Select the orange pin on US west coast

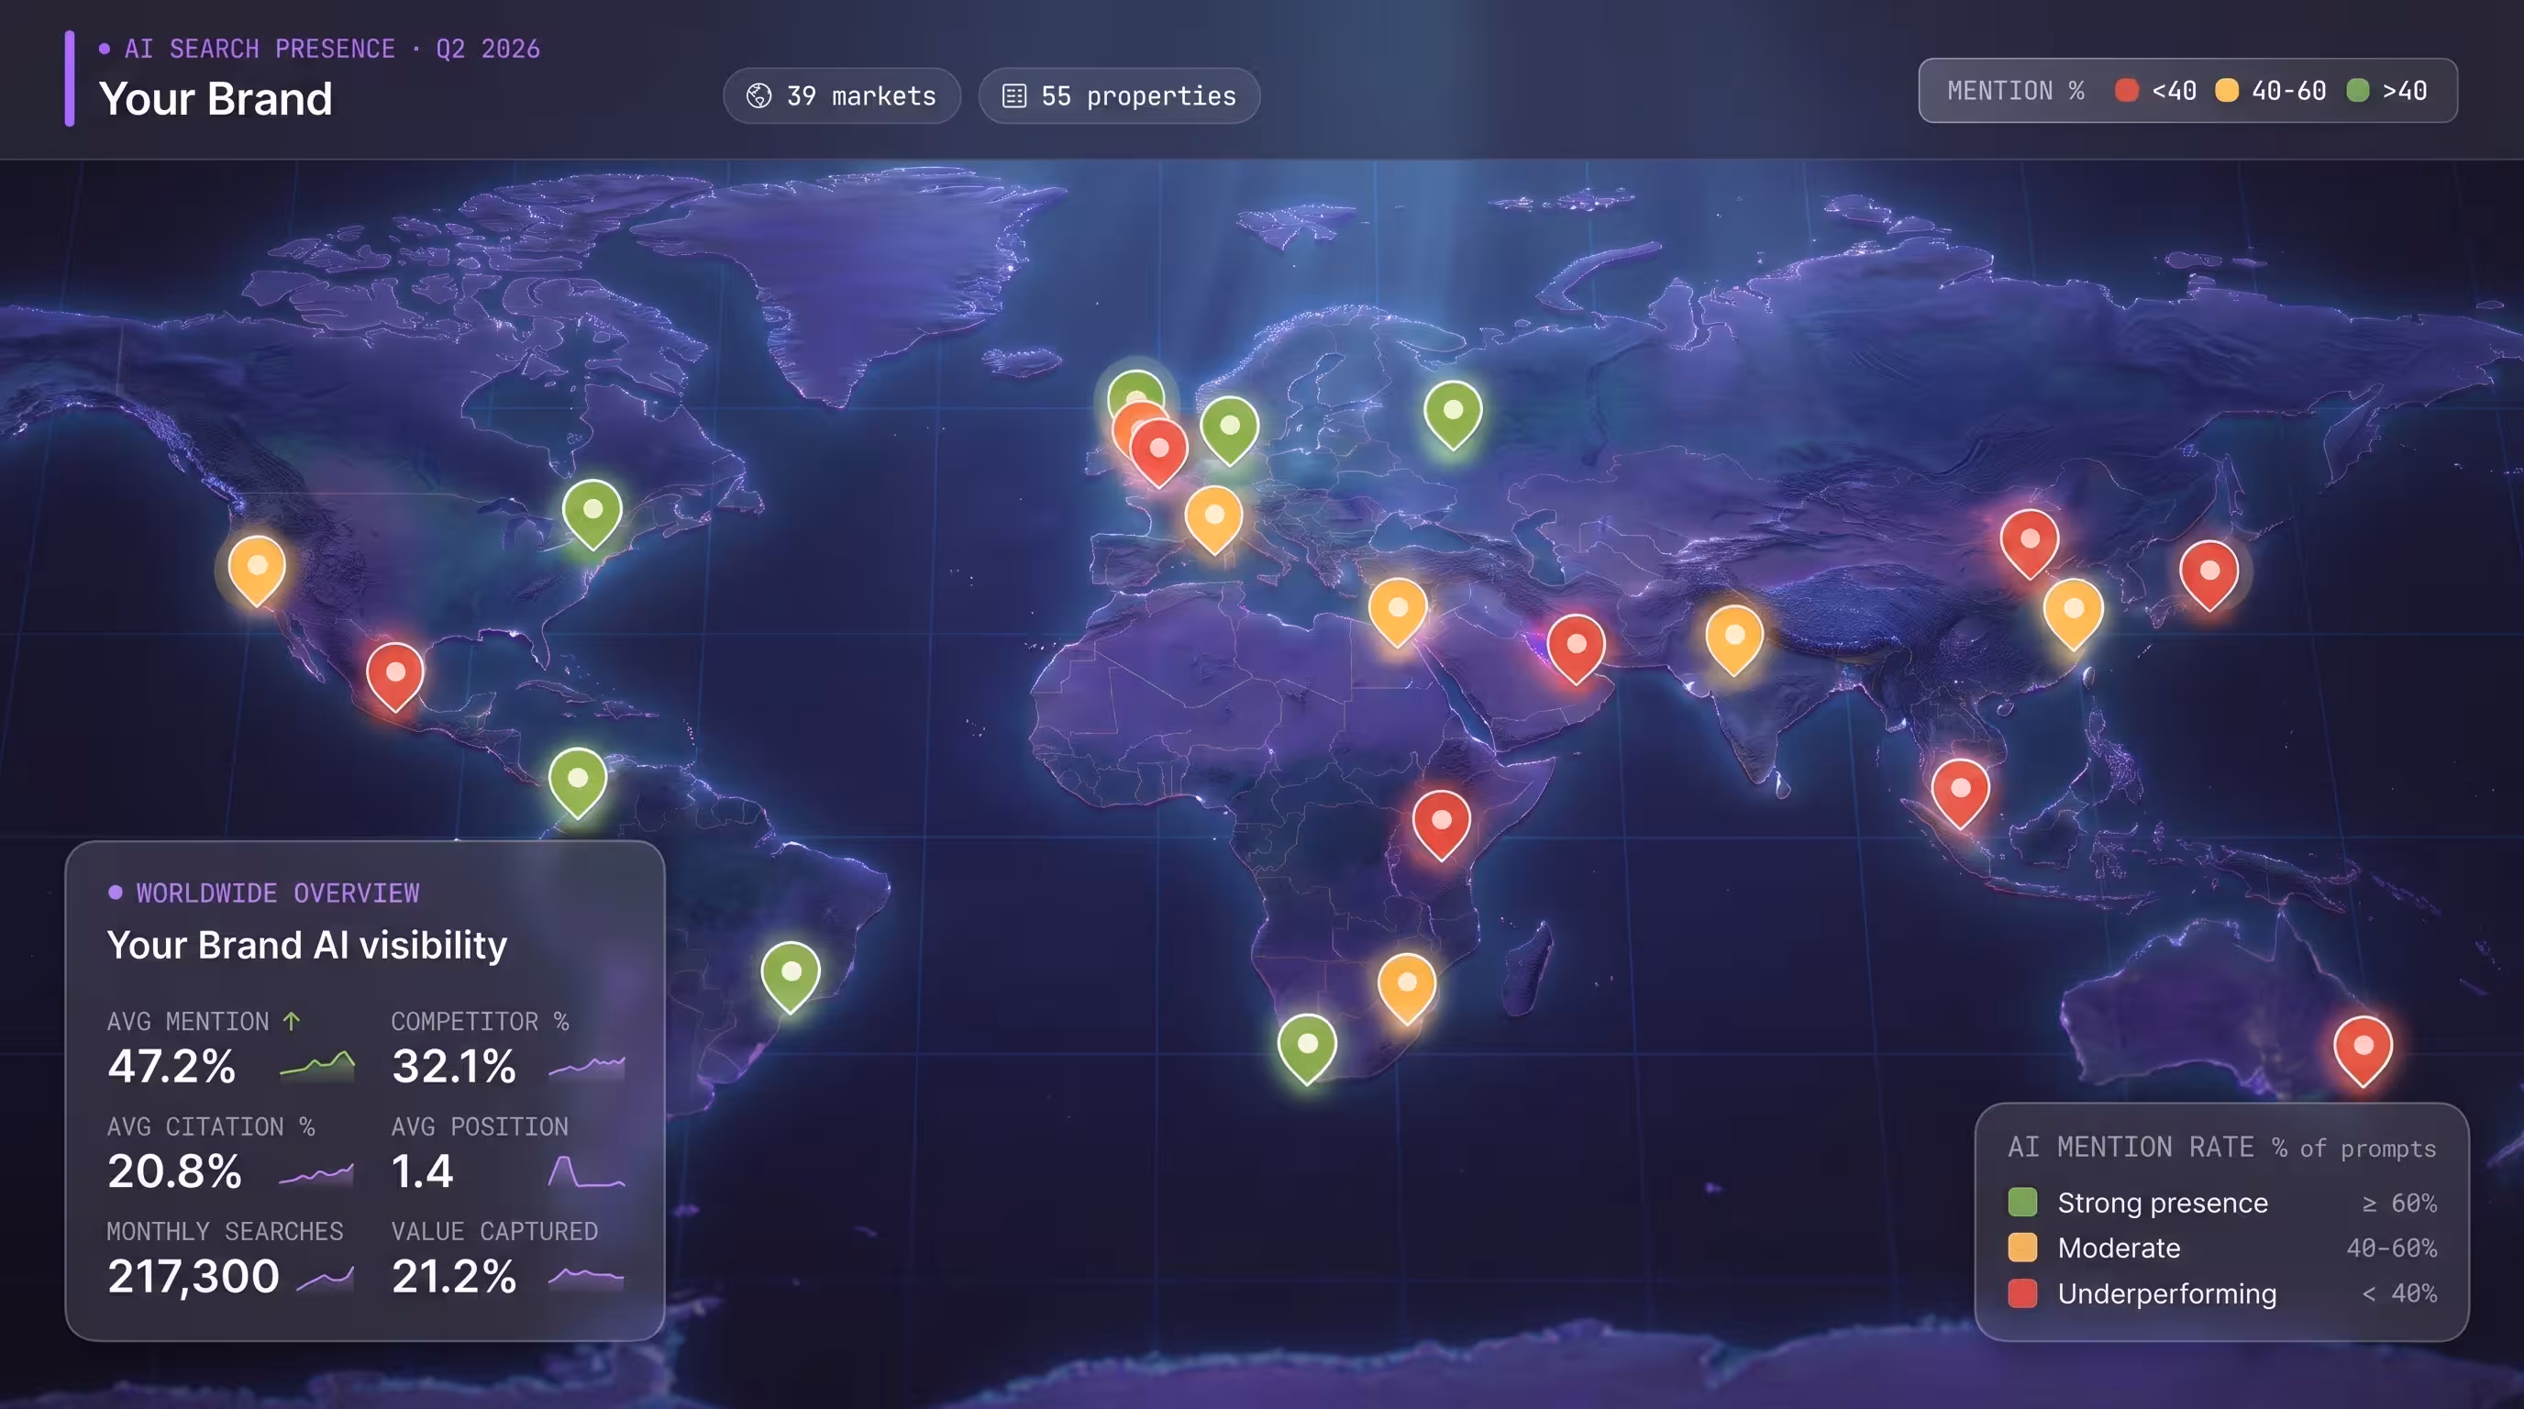coord(257,570)
